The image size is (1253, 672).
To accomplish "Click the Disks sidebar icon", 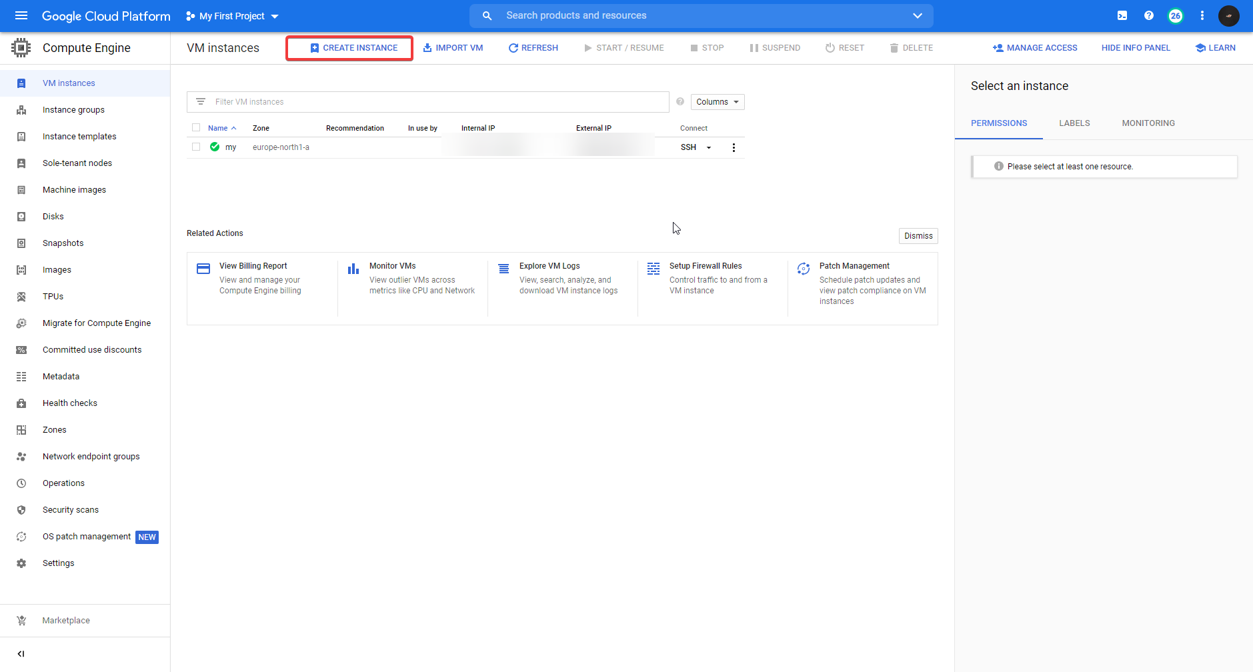I will [21, 217].
